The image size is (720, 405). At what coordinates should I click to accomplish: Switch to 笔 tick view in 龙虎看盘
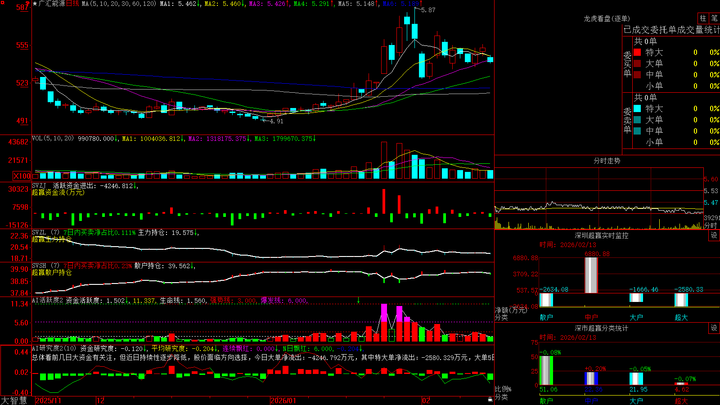tap(714, 18)
